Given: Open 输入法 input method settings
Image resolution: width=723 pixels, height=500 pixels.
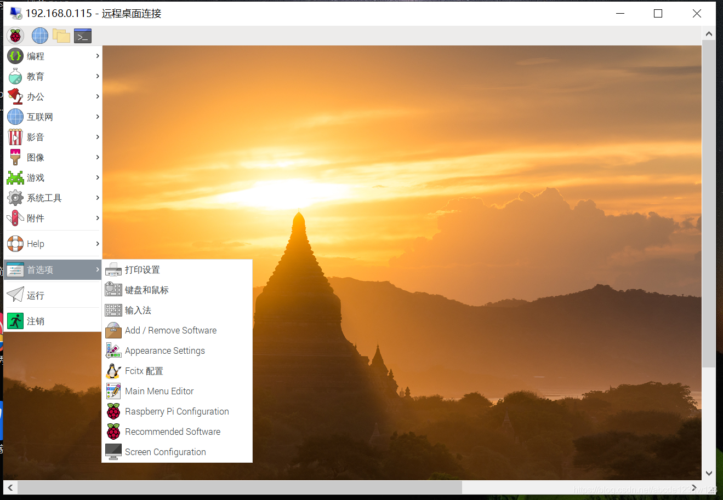Looking at the screenshot, I should (x=177, y=310).
